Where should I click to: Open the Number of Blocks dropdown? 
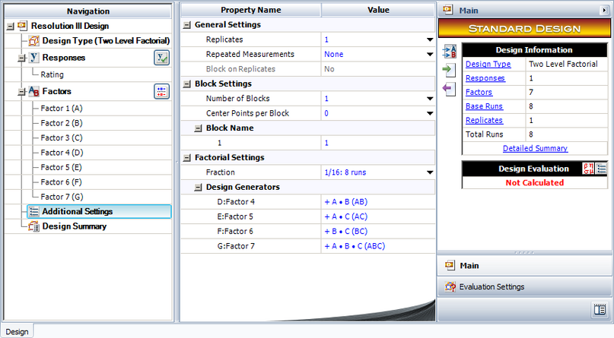(x=430, y=99)
